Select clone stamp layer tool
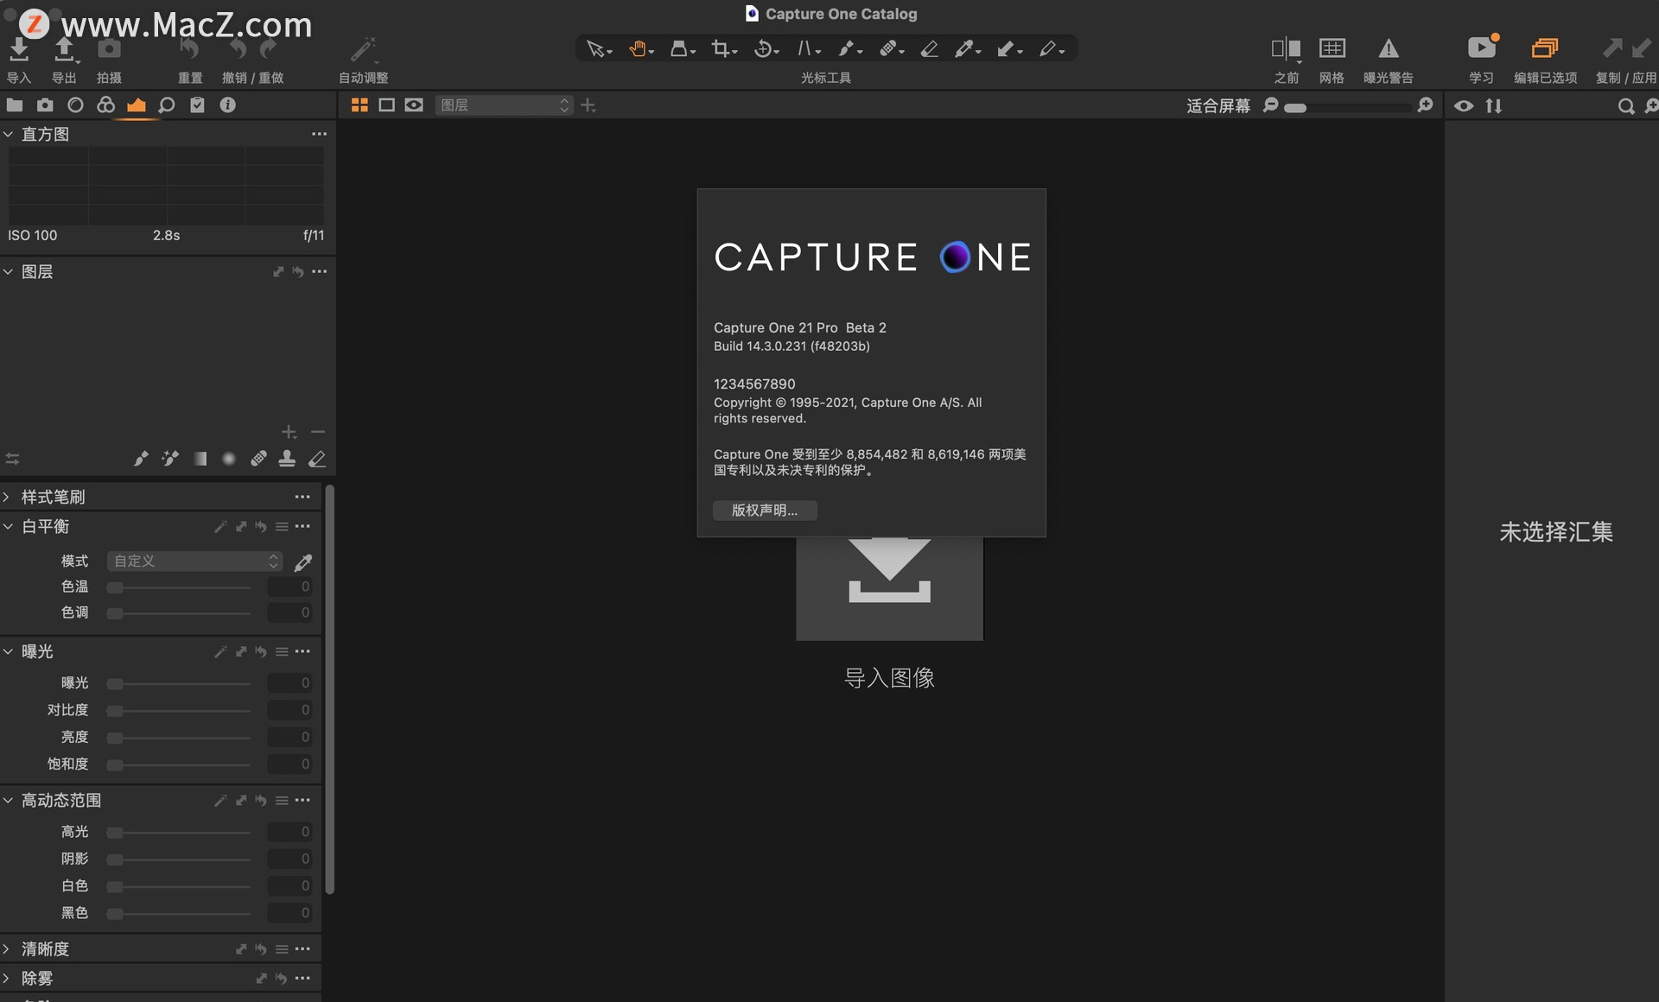The height and width of the screenshot is (1002, 1659). tap(287, 459)
